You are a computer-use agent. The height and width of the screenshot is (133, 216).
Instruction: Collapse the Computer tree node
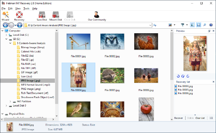click(2, 31)
